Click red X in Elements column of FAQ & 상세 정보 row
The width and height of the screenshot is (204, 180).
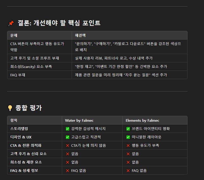click(128, 171)
